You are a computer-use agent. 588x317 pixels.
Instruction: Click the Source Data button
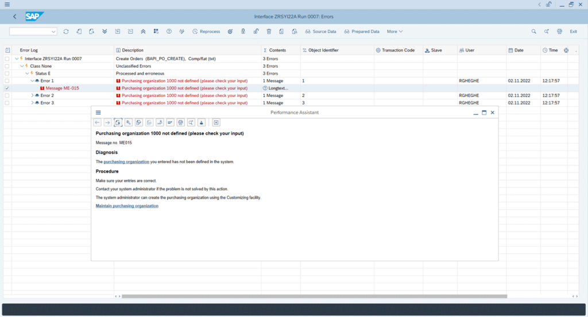point(320,32)
